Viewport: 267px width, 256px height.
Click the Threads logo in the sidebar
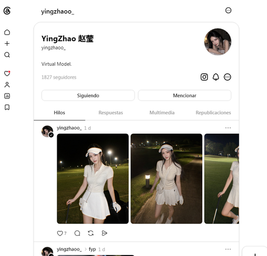coord(7,11)
